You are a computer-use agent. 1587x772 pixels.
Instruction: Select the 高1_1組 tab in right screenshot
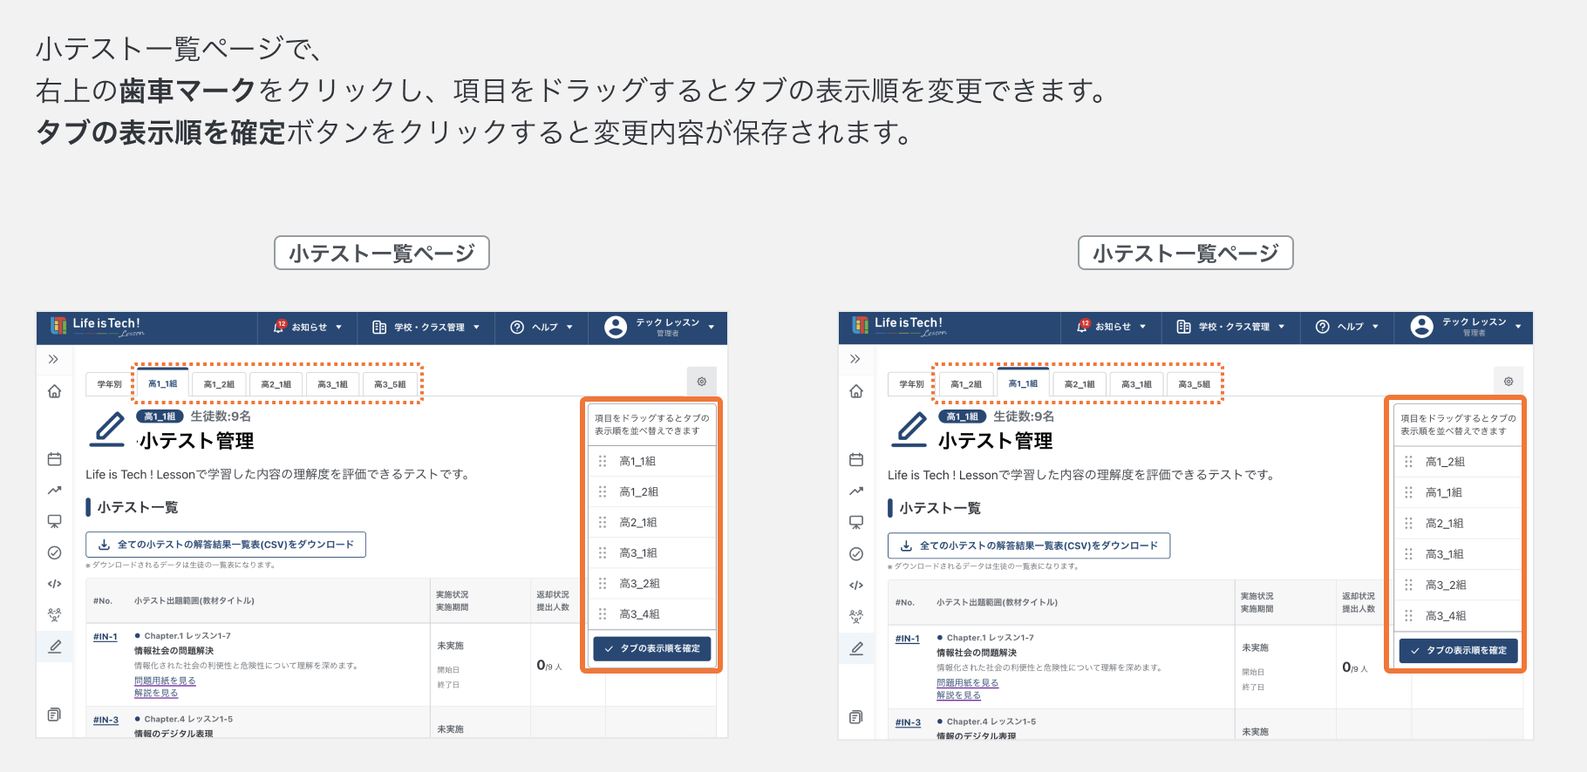(x=1023, y=383)
